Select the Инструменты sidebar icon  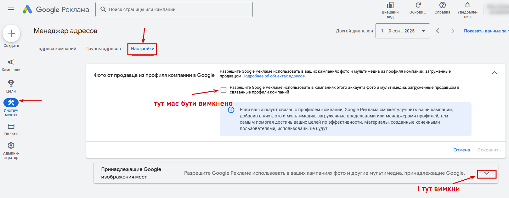11,102
